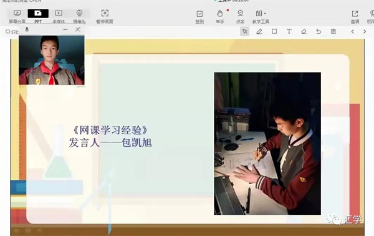Click the speaker line 发言人——包凯旭
The width and height of the screenshot is (374, 236).
110,143
